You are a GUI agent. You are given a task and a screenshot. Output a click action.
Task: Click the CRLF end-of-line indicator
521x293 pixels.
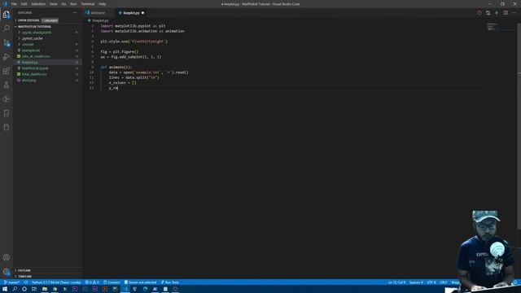(444, 282)
